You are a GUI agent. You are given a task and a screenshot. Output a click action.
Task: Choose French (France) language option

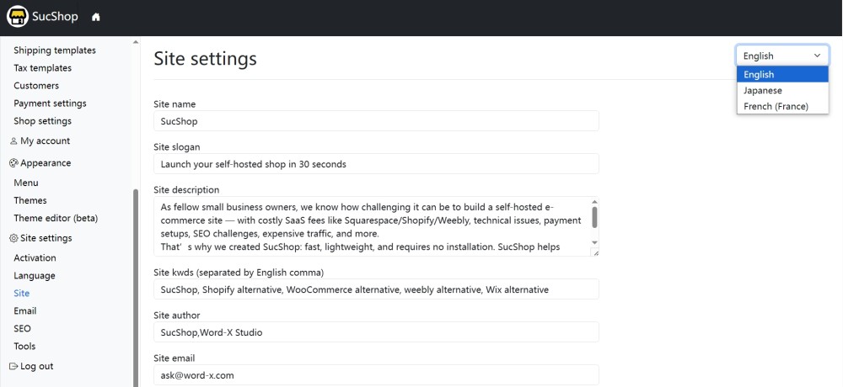pyautogui.click(x=776, y=107)
